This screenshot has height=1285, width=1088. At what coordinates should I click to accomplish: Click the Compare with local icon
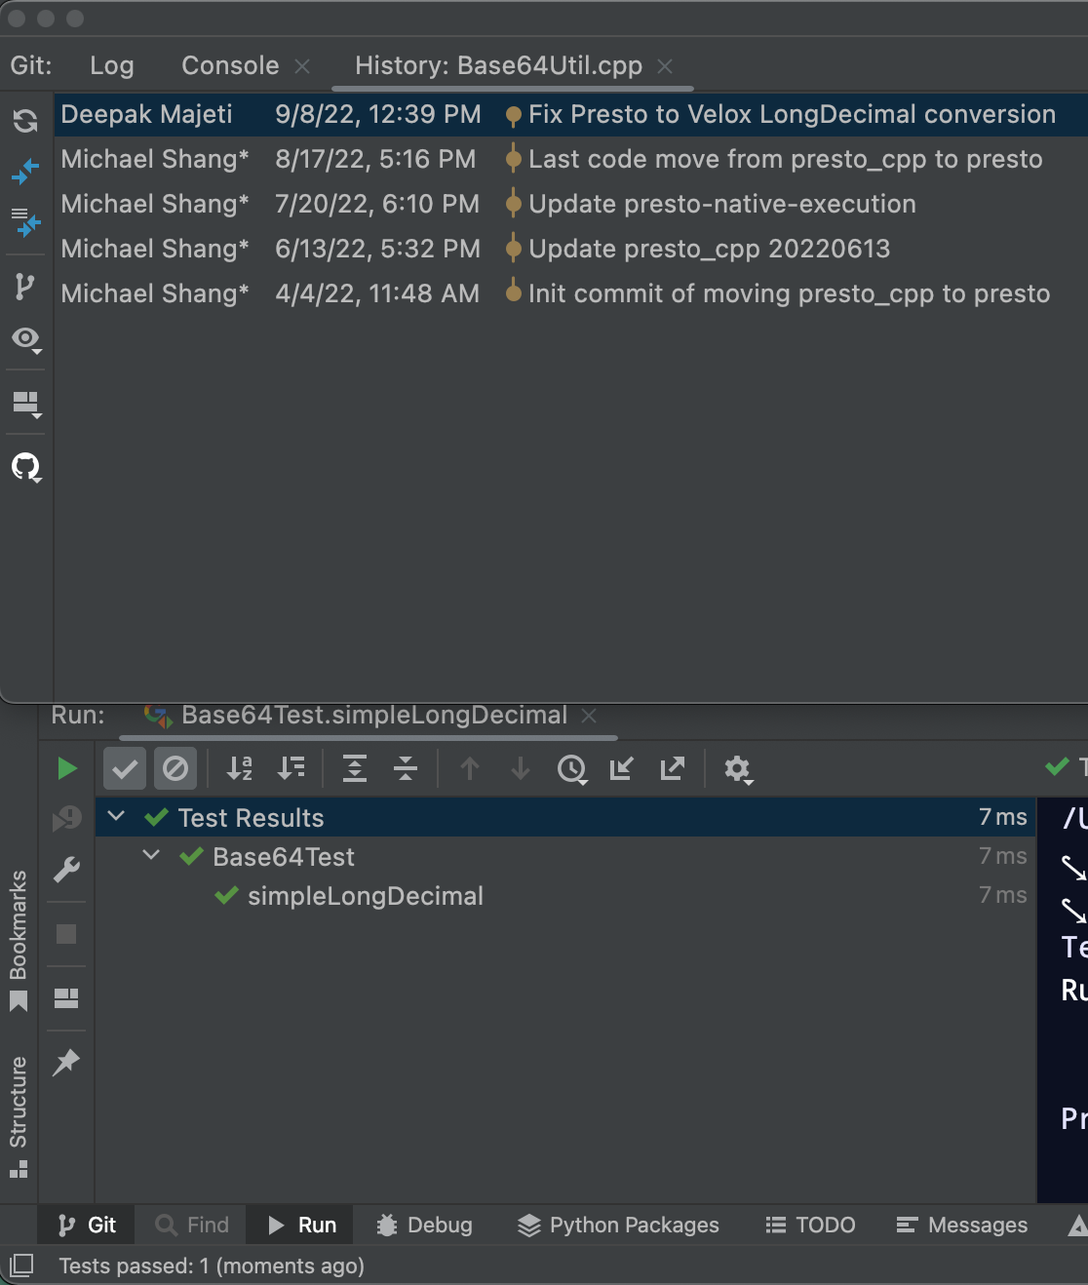(x=25, y=222)
